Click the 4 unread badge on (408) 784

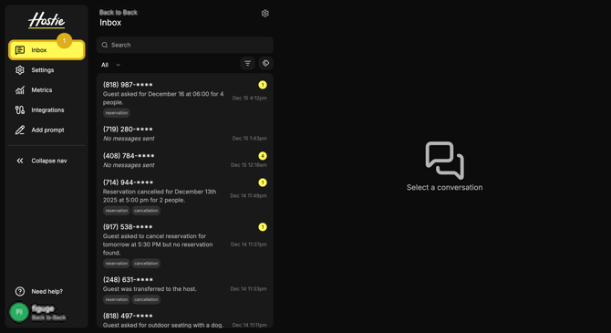[263, 156]
